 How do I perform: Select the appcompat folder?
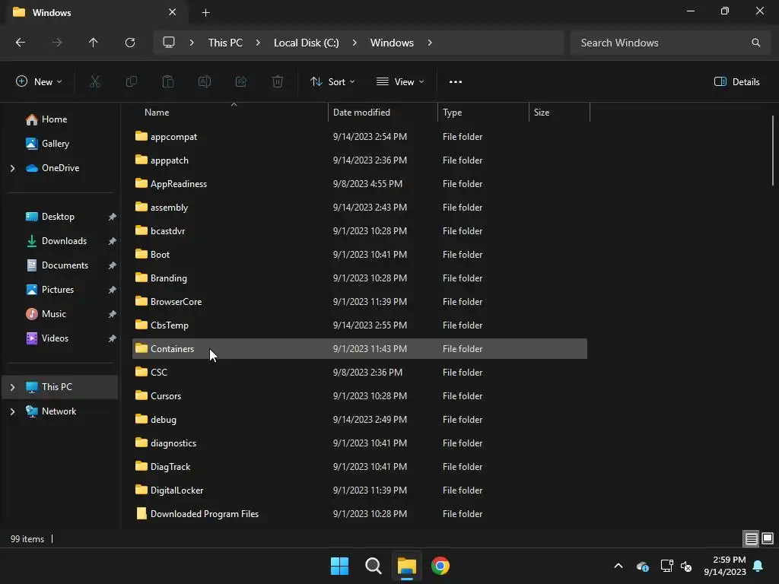pos(360,137)
